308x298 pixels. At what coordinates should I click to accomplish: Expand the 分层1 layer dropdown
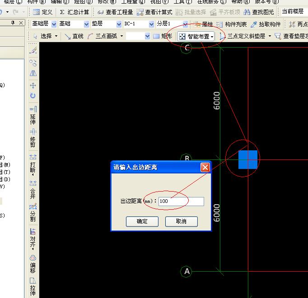(x=185, y=24)
